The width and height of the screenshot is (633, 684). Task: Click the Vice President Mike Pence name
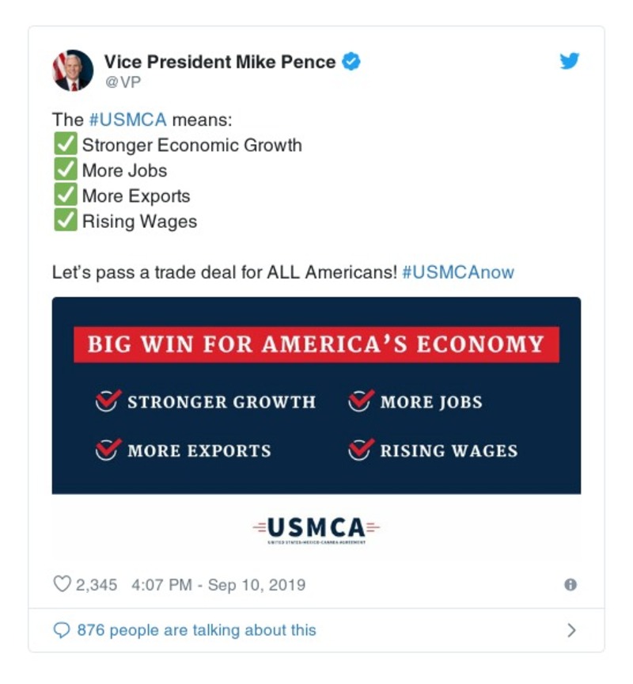pyautogui.click(x=219, y=62)
